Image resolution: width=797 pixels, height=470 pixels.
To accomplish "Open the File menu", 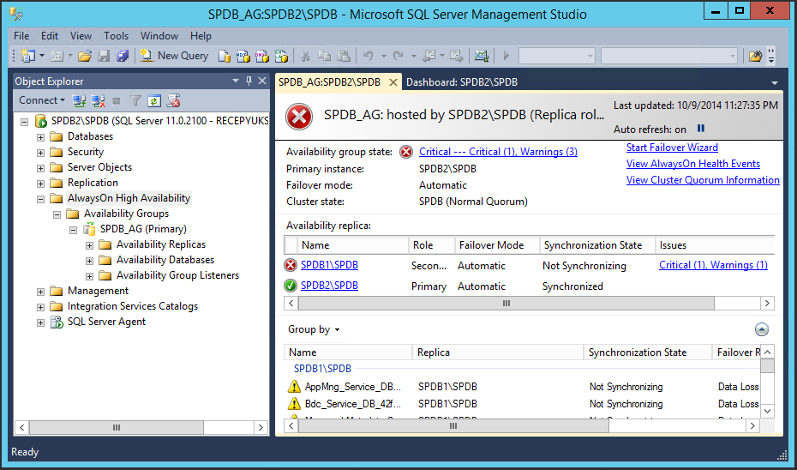I will click(x=21, y=36).
